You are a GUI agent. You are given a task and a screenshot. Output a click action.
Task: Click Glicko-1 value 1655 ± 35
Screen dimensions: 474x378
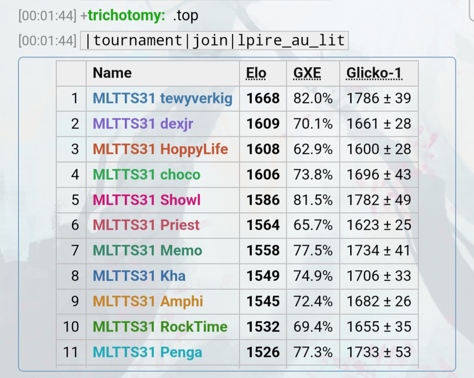(x=379, y=327)
